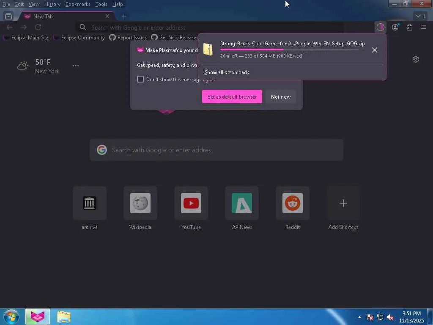
Task: Click the download progress bar
Action: point(289,50)
